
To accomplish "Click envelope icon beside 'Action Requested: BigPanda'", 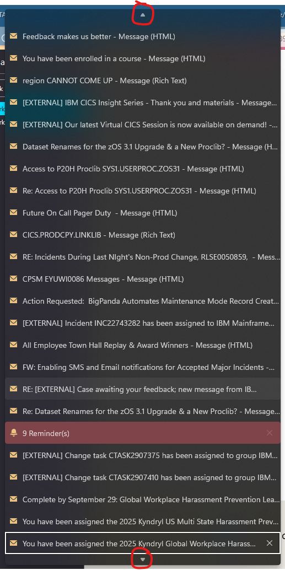I will click(13, 300).
